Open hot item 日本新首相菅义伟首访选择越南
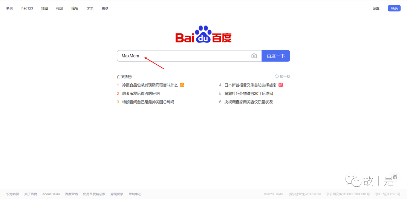407x199 pixels. [x=251, y=85]
